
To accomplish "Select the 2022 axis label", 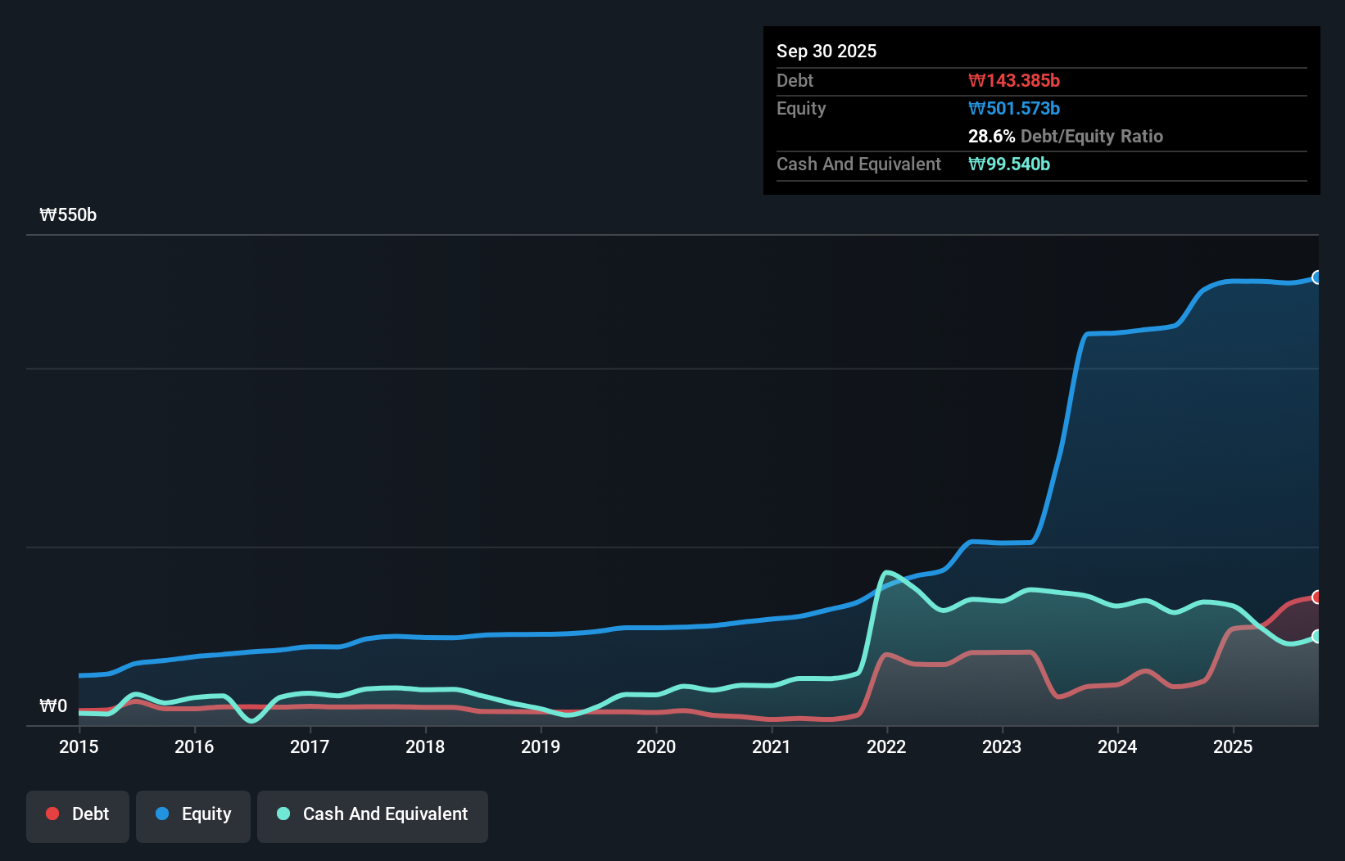I will click(887, 746).
